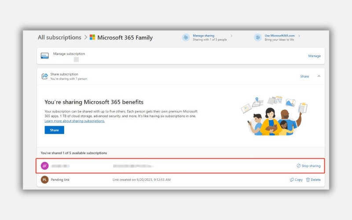Click Share link in Share subscription header
This screenshot has height=220, width=352.
coord(304,76)
